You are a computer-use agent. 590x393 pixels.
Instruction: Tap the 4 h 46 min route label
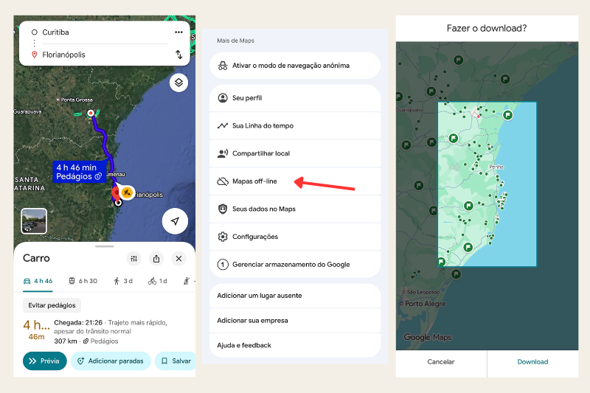point(80,172)
